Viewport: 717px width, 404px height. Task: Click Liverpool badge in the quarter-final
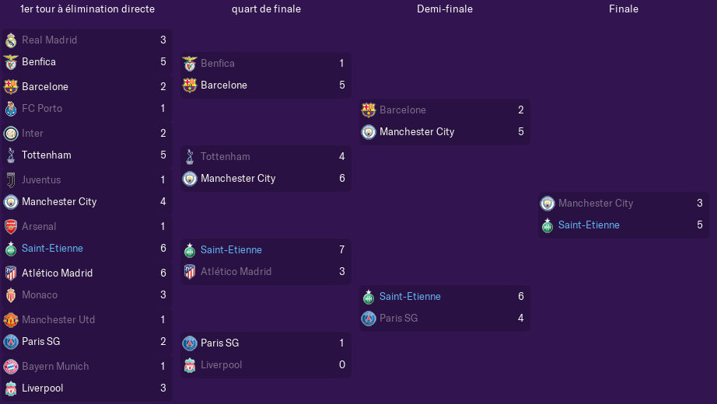click(x=190, y=365)
